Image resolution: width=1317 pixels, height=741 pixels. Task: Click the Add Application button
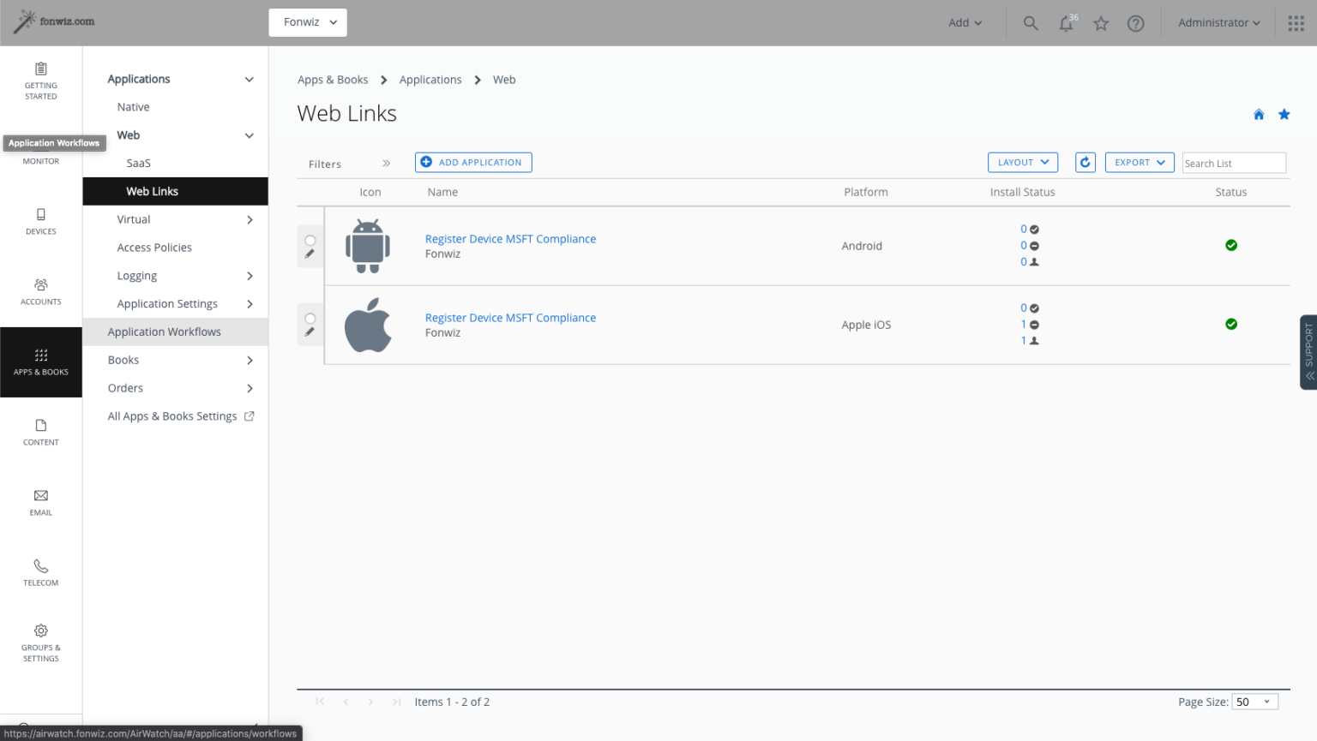point(472,162)
